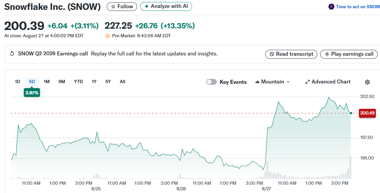The width and height of the screenshot is (380, 193).
Task: Click the SNOW Q2 2026 Earnings call title
Action: [53, 54]
